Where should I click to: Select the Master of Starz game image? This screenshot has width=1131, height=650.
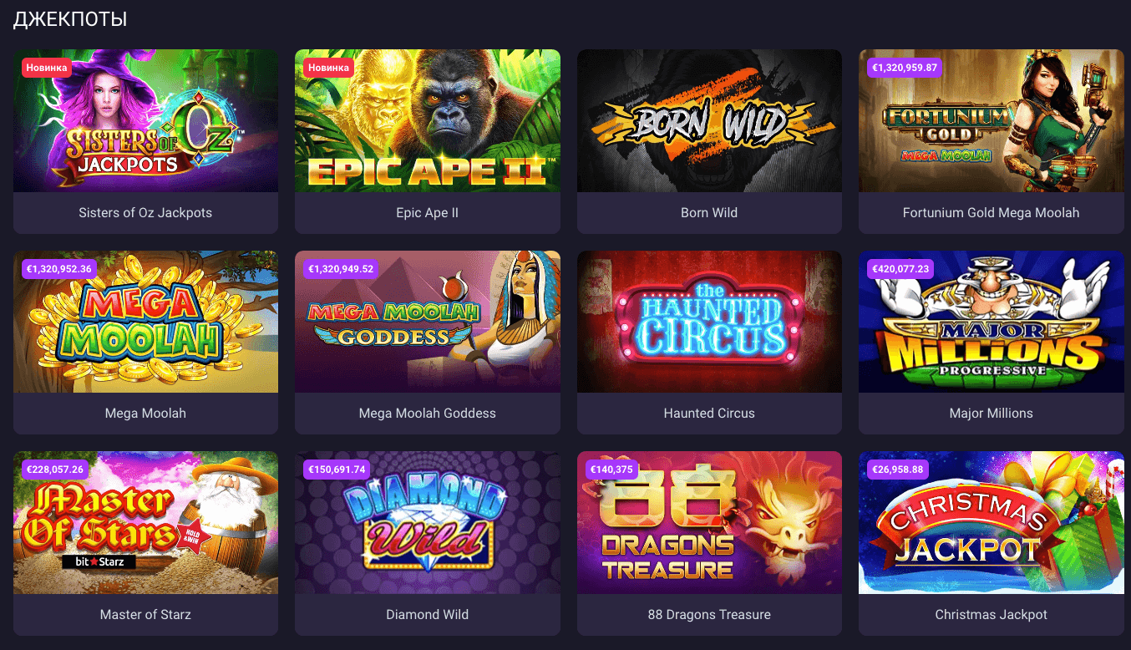click(145, 523)
